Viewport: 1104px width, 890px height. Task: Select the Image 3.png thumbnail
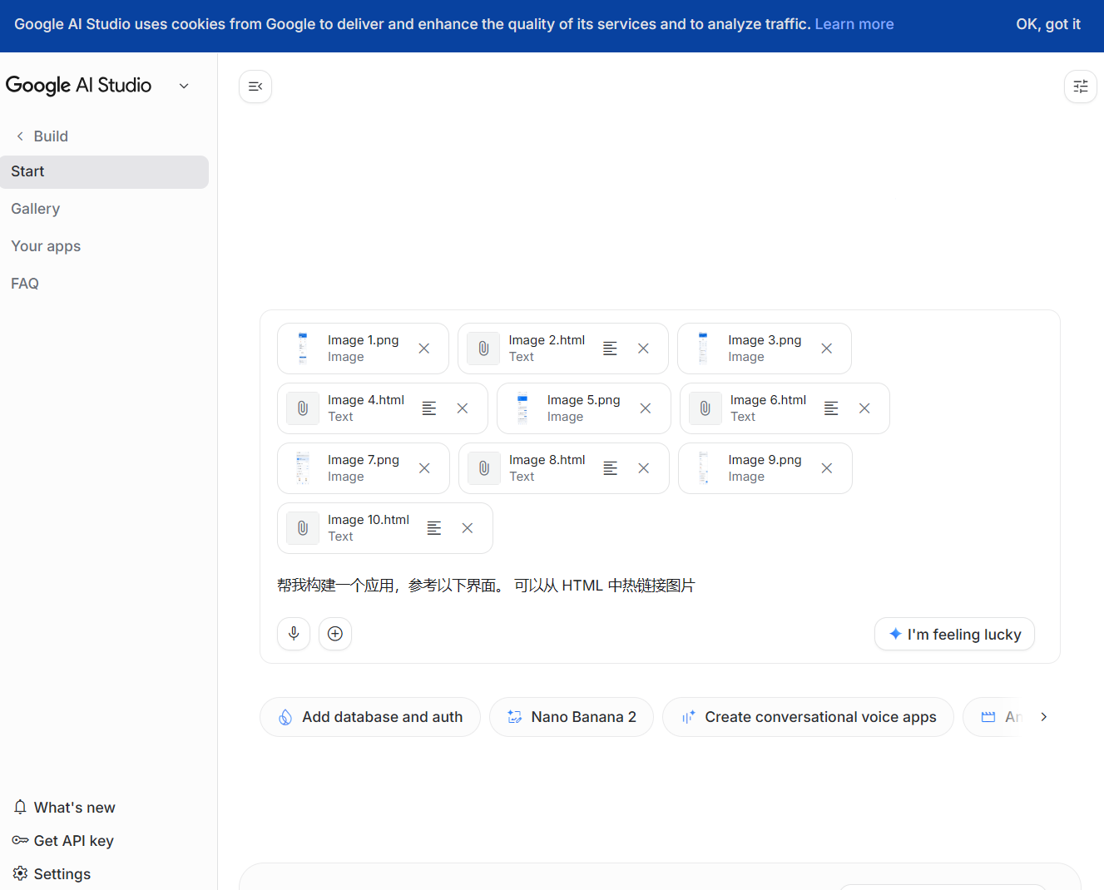click(x=703, y=349)
